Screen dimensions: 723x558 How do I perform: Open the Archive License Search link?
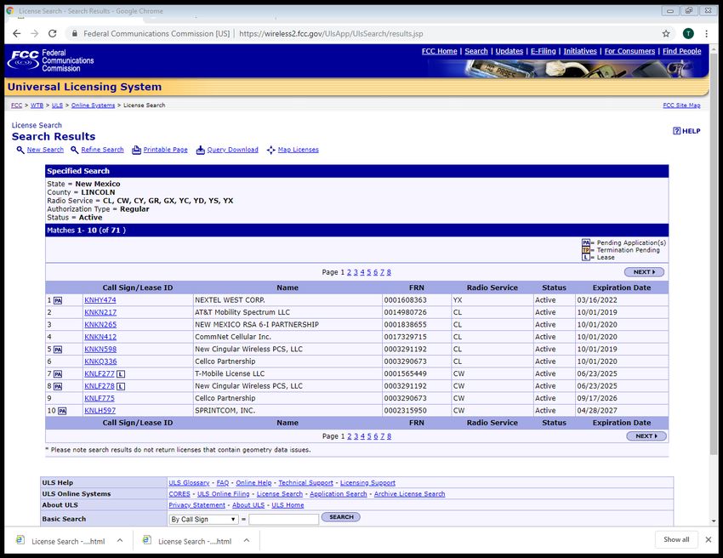pos(409,494)
